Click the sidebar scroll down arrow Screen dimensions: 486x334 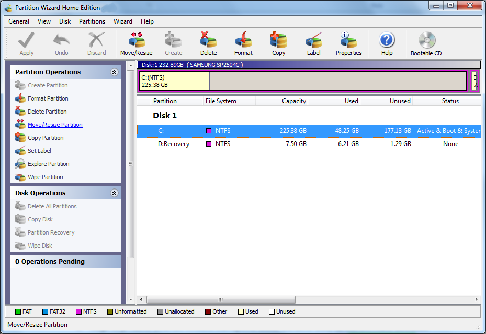click(131, 299)
